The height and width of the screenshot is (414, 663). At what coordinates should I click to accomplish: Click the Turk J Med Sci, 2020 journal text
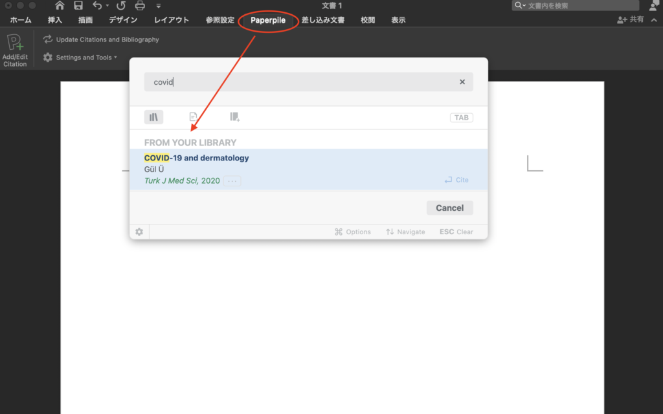coord(182,180)
